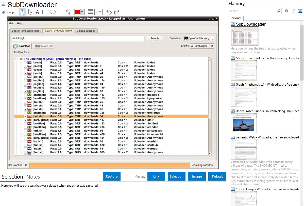Pick the rectangle shape tool
Screen dimensions: 304x206
[x=45, y=12]
